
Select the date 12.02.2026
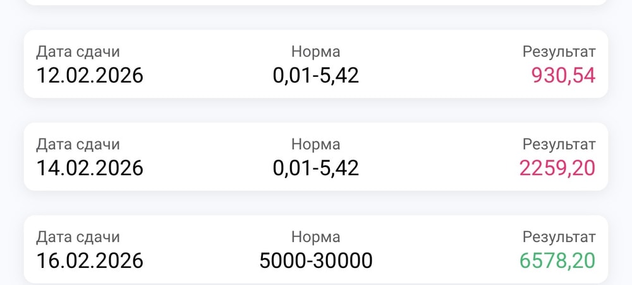point(90,75)
